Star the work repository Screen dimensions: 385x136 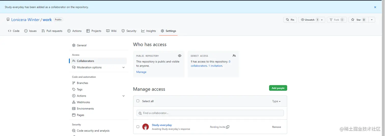pyautogui.click(x=359, y=20)
